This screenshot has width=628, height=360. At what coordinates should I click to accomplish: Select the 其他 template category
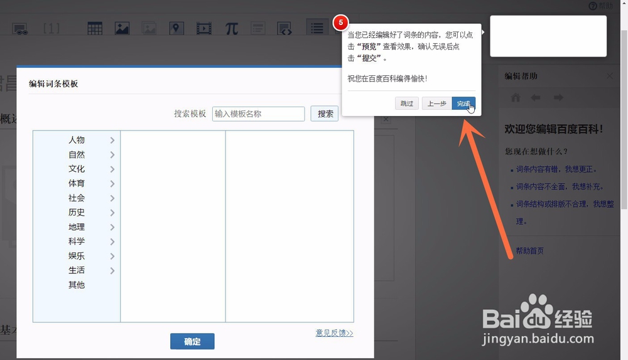77,285
